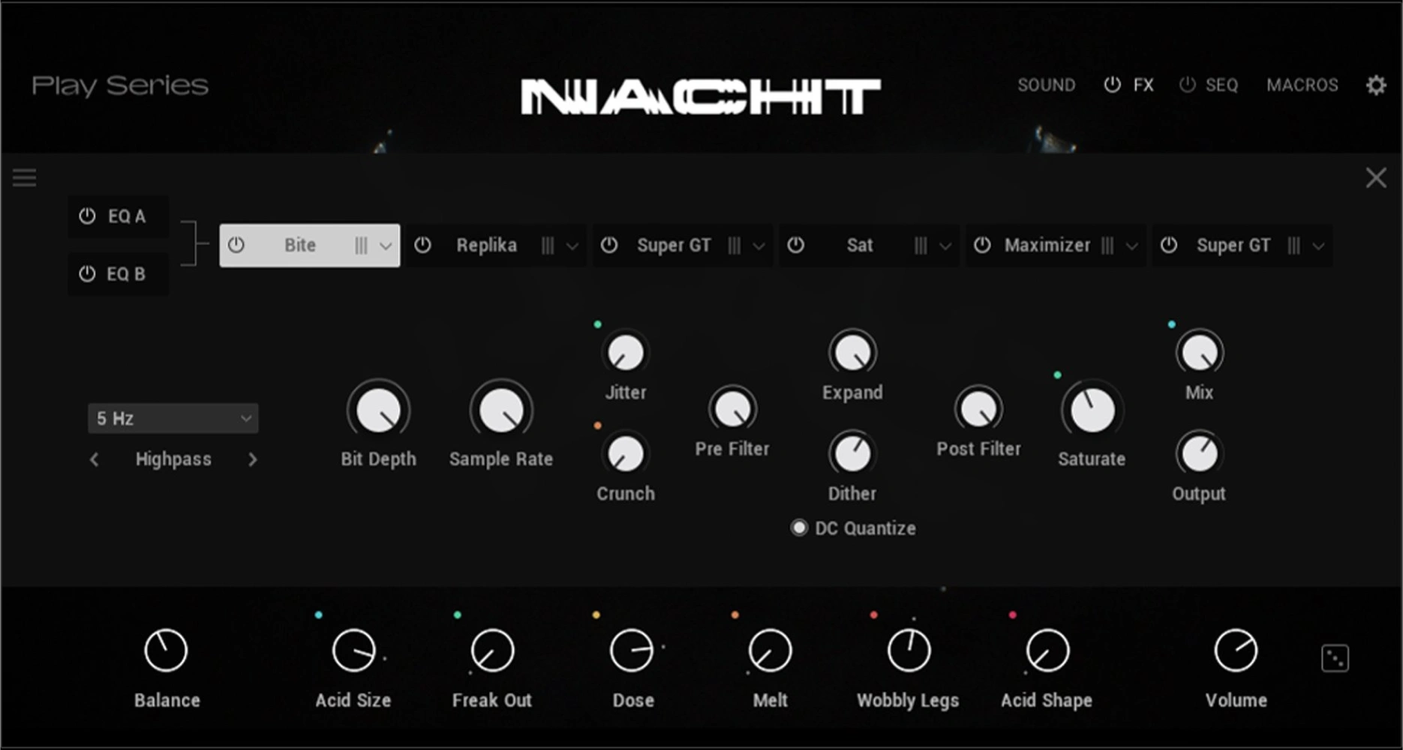Viewport: 1403px width, 750px height.
Task: Open the Sat preset list icon
Action: pyautogui.click(x=921, y=245)
